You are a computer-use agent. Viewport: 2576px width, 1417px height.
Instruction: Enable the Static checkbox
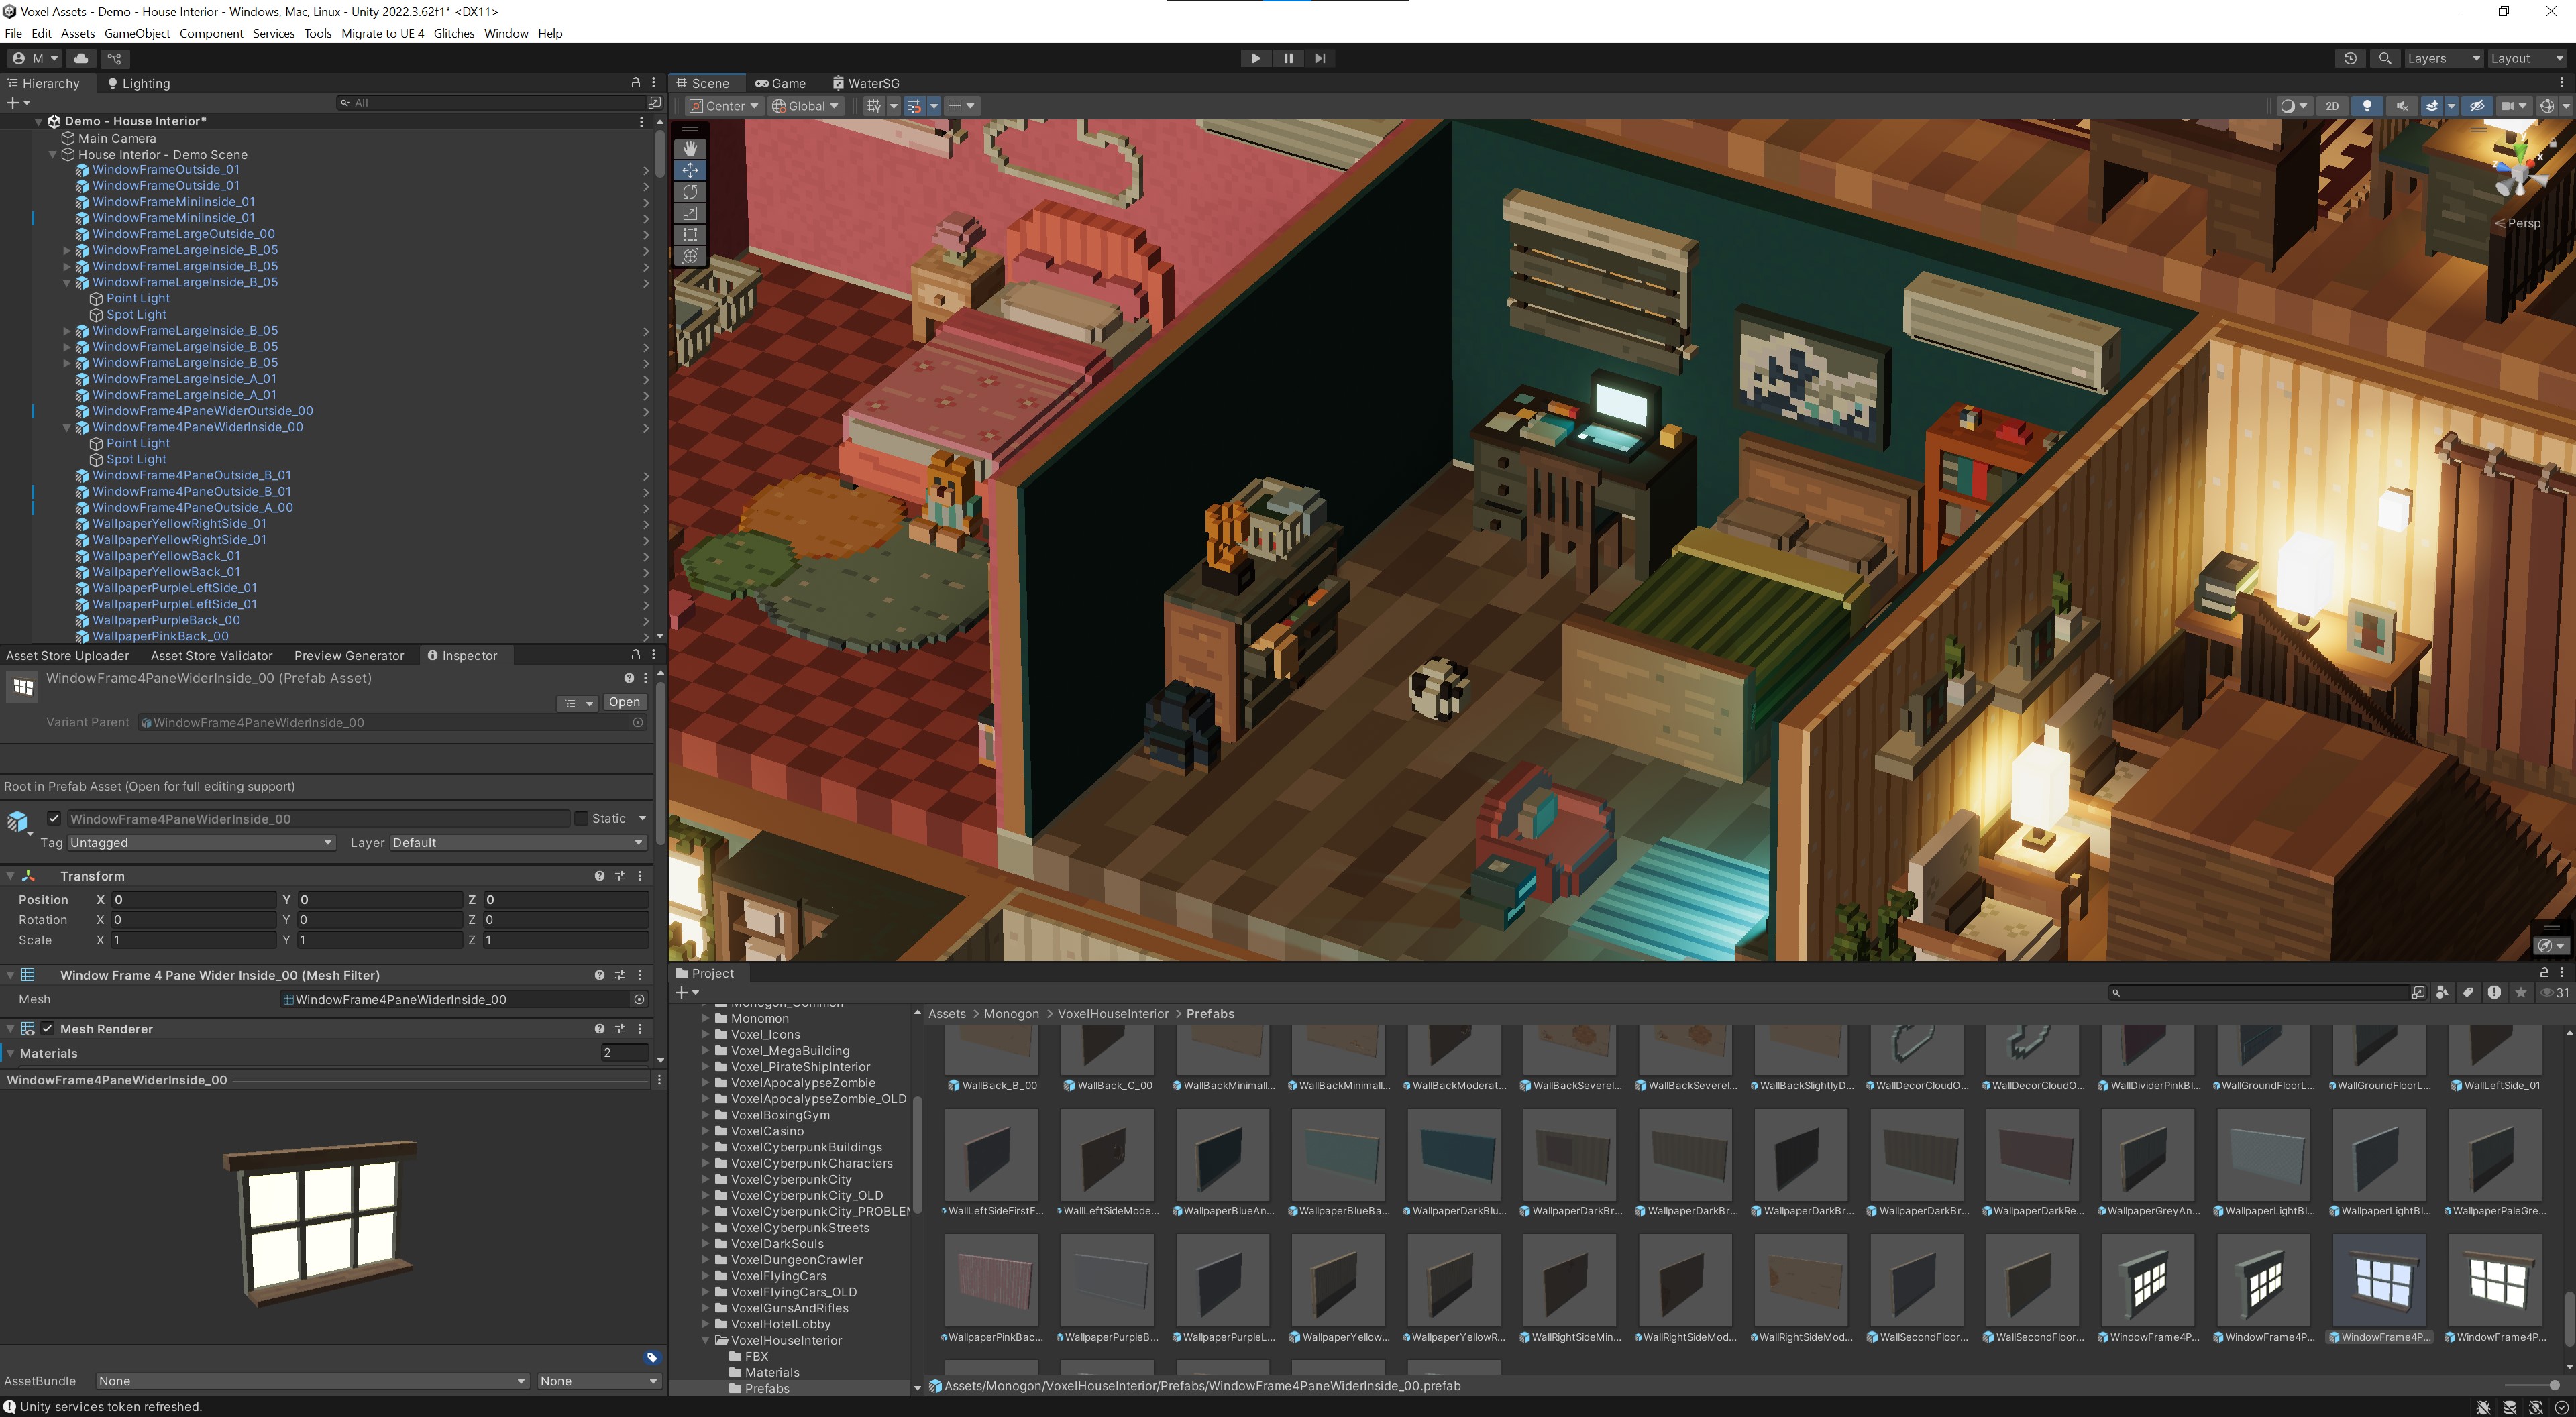[580, 818]
